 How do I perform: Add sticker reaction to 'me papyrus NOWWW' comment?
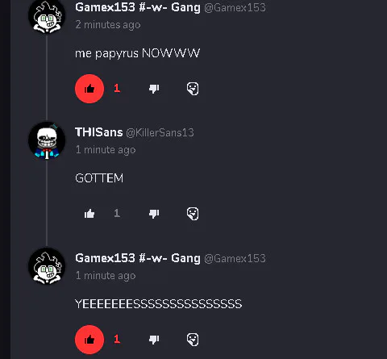[x=193, y=89]
